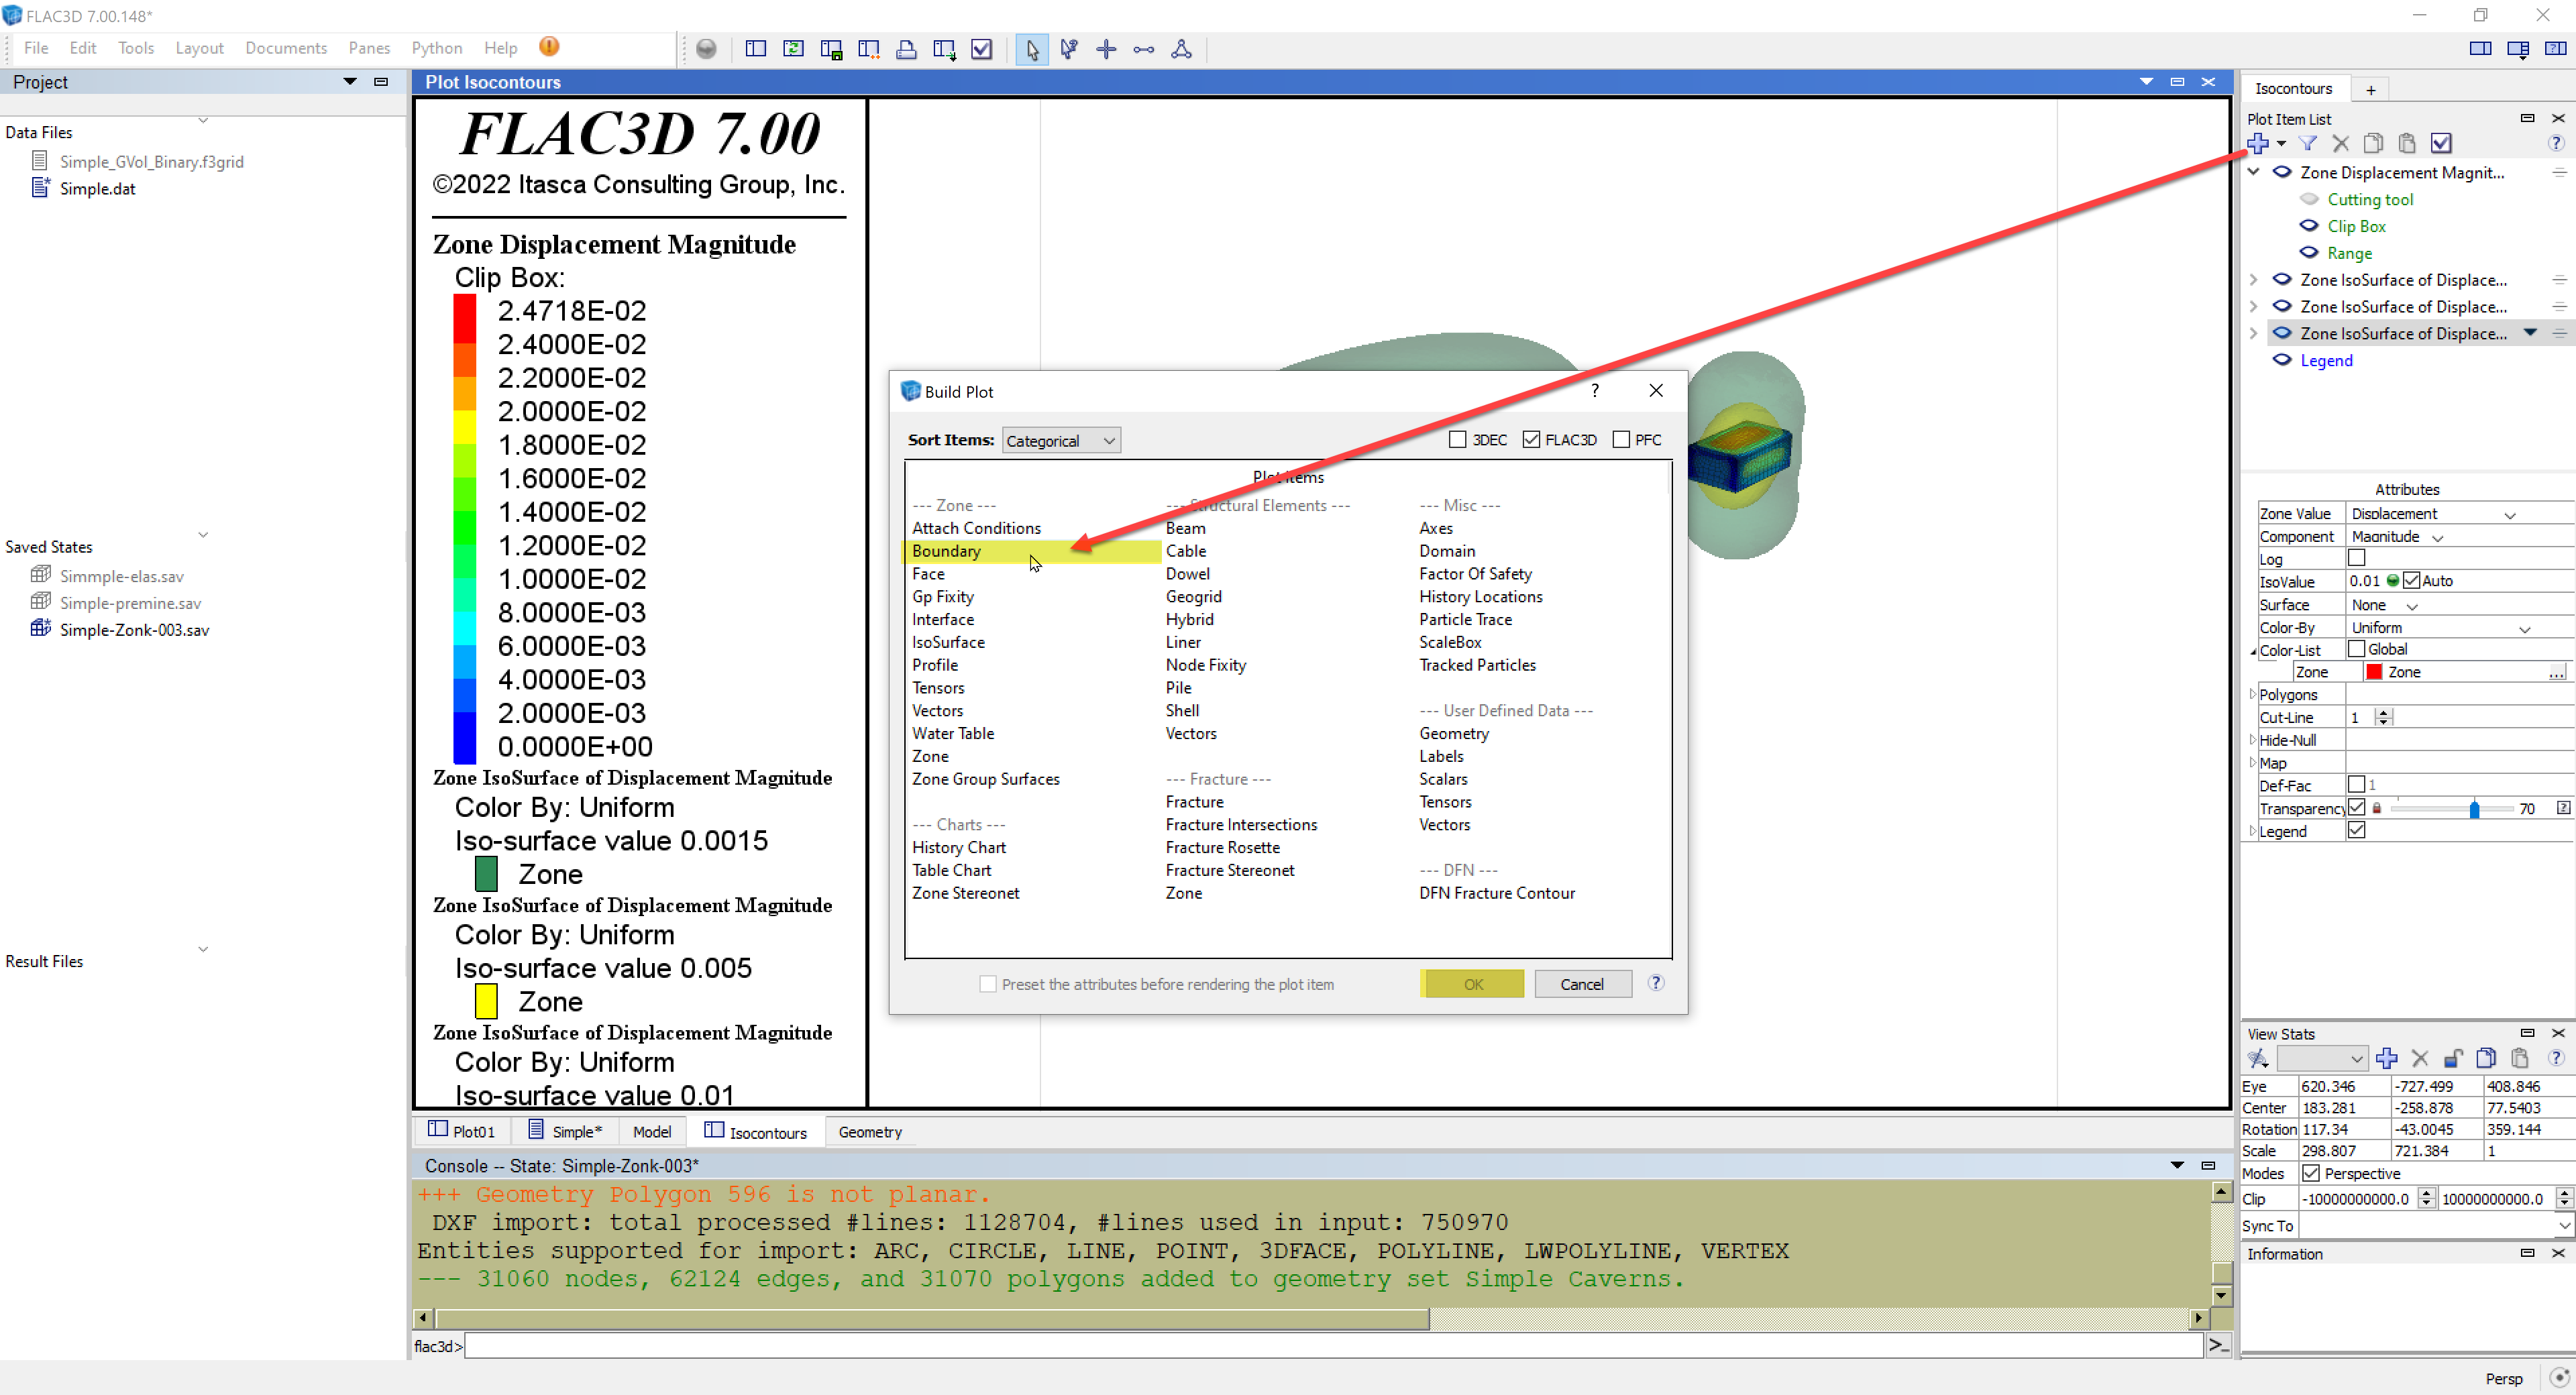Switch to the Geometry tab
Viewport: 2576px width, 1395px height.
click(x=870, y=1132)
